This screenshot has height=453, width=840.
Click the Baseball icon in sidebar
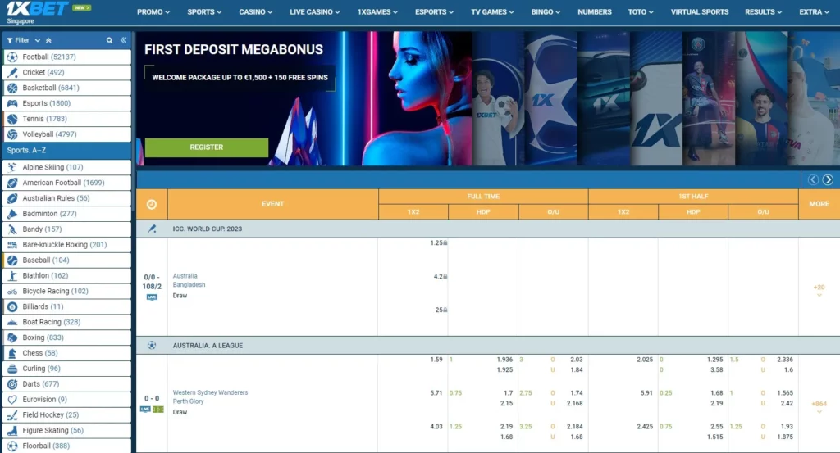tap(12, 260)
